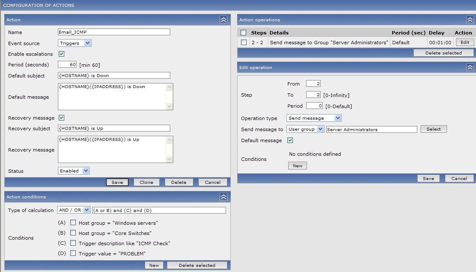Click the Delay value 00:01:00
Screen dimensions: 476x272
[440, 43]
